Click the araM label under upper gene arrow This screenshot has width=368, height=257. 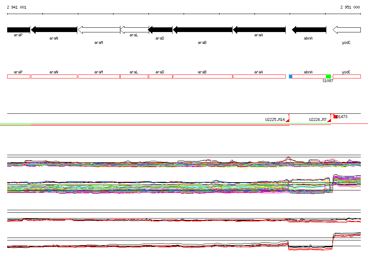[x=98, y=42]
